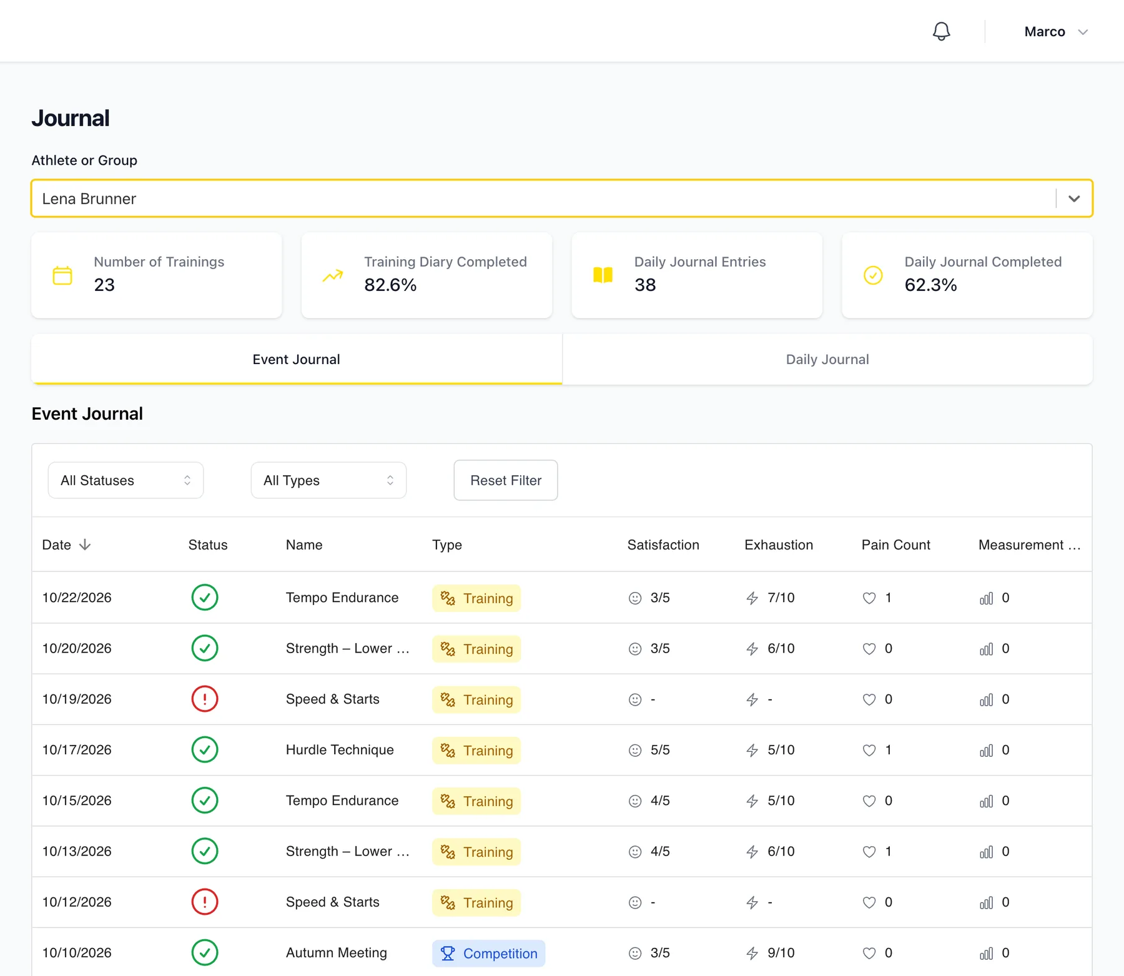Open the All Statuses filter dropdown
This screenshot has width=1124, height=976.
[x=126, y=480]
